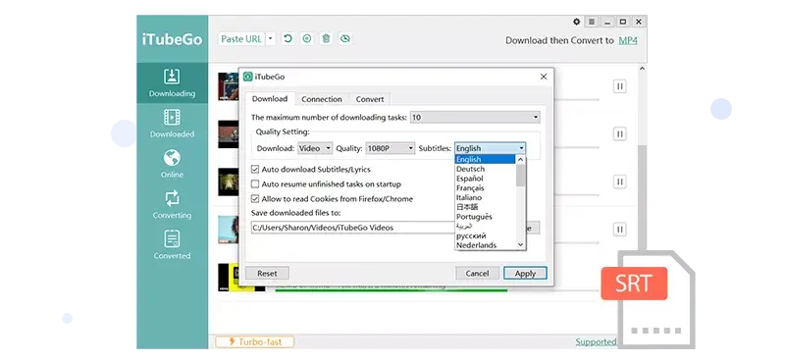This screenshot has height=364, width=785.
Task: Select Deutsch in subtitles list
Action: point(485,169)
